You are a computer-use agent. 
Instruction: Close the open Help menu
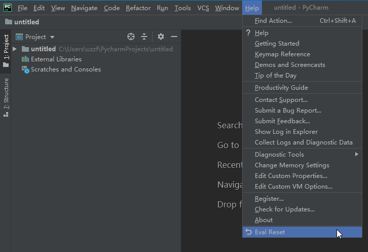pos(252,8)
